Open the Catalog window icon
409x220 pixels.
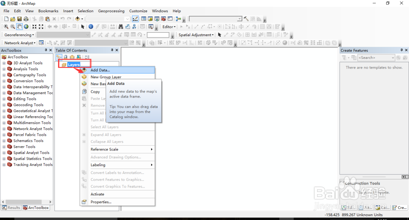[150, 19]
